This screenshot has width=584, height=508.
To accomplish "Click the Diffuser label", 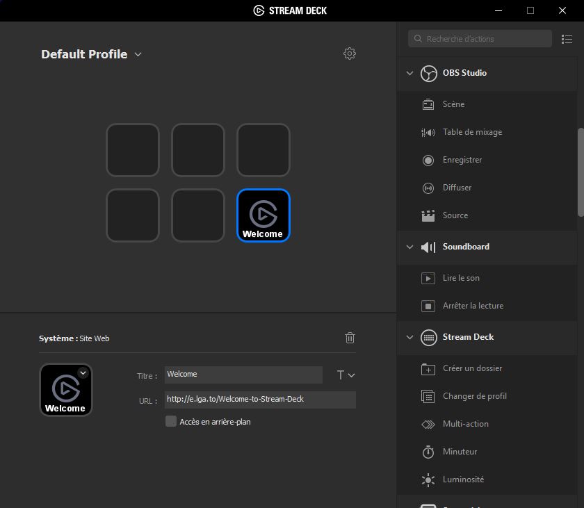I will (x=457, y=188).
